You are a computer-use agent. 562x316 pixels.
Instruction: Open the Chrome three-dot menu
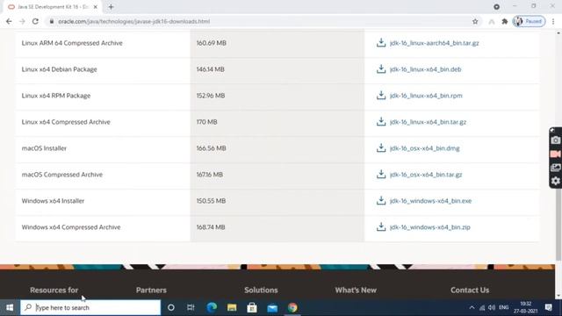point(553,21)
